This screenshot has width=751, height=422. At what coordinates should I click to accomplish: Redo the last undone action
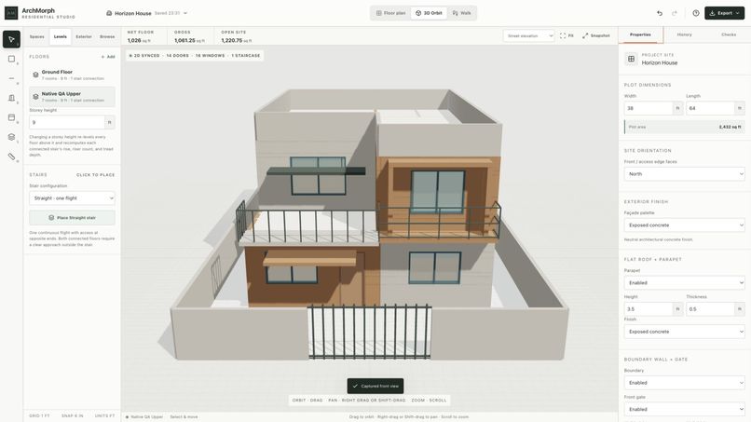click(675, 13)
